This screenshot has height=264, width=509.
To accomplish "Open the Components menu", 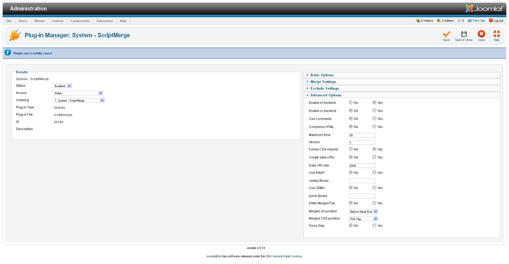I will [x=80, y=21].
